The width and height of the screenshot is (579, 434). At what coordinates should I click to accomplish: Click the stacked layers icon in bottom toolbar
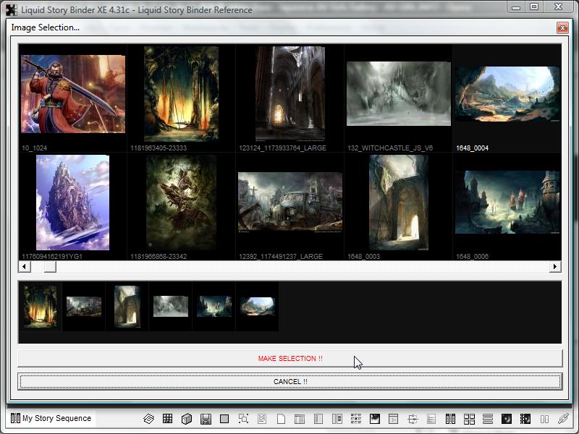148,419
